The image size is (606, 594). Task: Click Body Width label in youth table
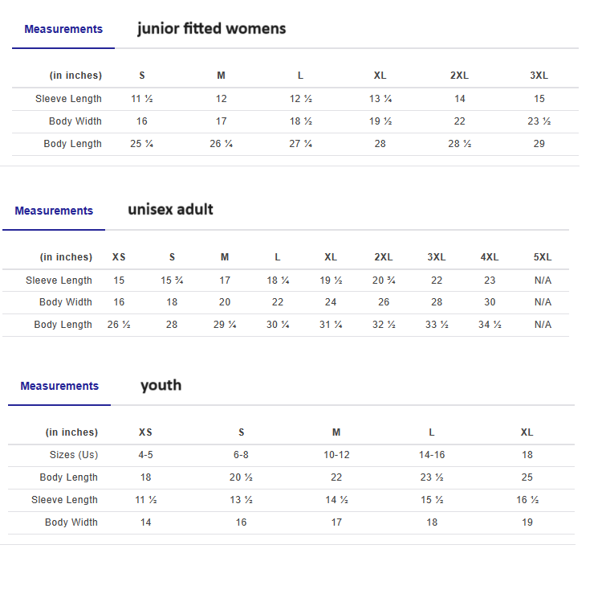click(x=71, y=522)
